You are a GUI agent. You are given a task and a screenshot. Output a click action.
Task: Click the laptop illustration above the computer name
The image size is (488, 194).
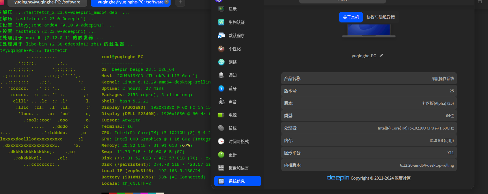pos(369,31)
